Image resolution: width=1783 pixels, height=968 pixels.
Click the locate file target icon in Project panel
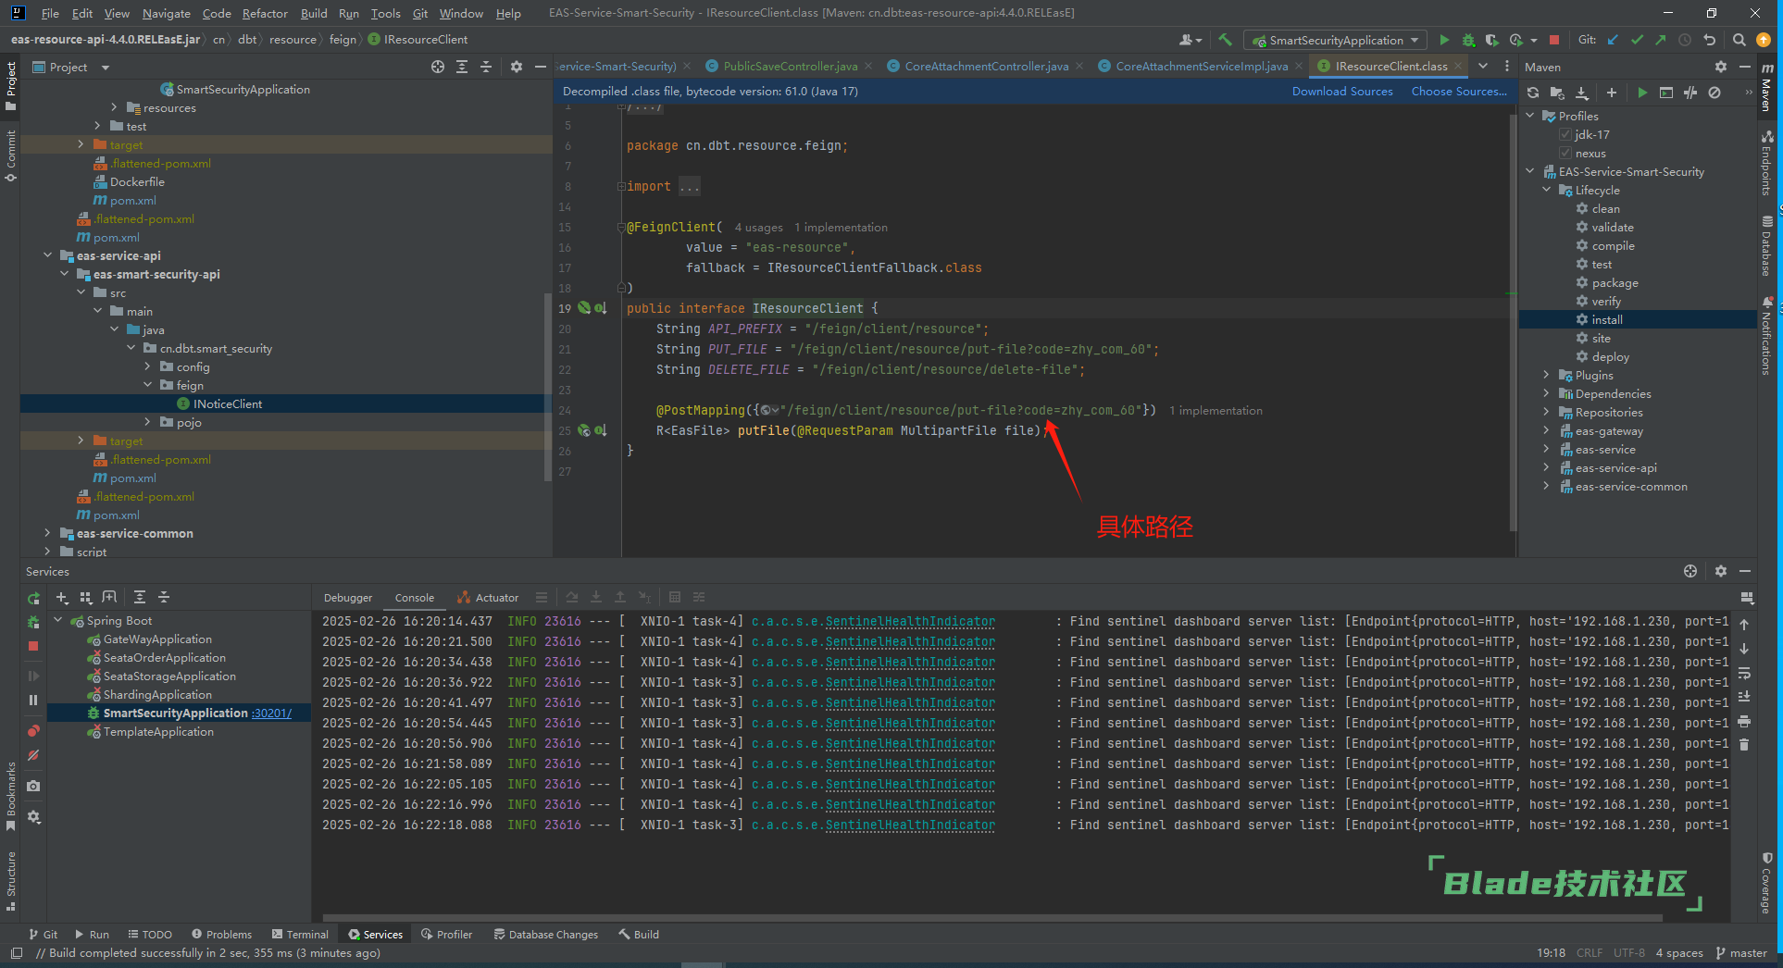point(438,67)
